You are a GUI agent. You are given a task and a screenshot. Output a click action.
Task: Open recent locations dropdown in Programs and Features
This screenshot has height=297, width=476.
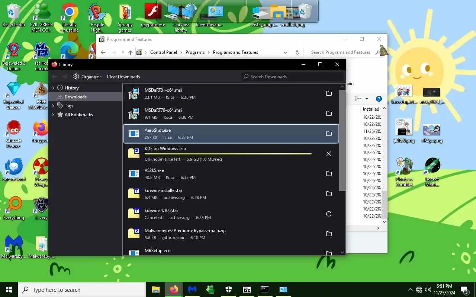click(x=123, y=52)
